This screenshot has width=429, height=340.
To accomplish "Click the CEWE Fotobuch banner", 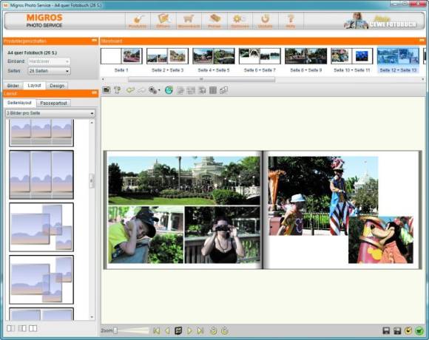I will click(379, 21).
